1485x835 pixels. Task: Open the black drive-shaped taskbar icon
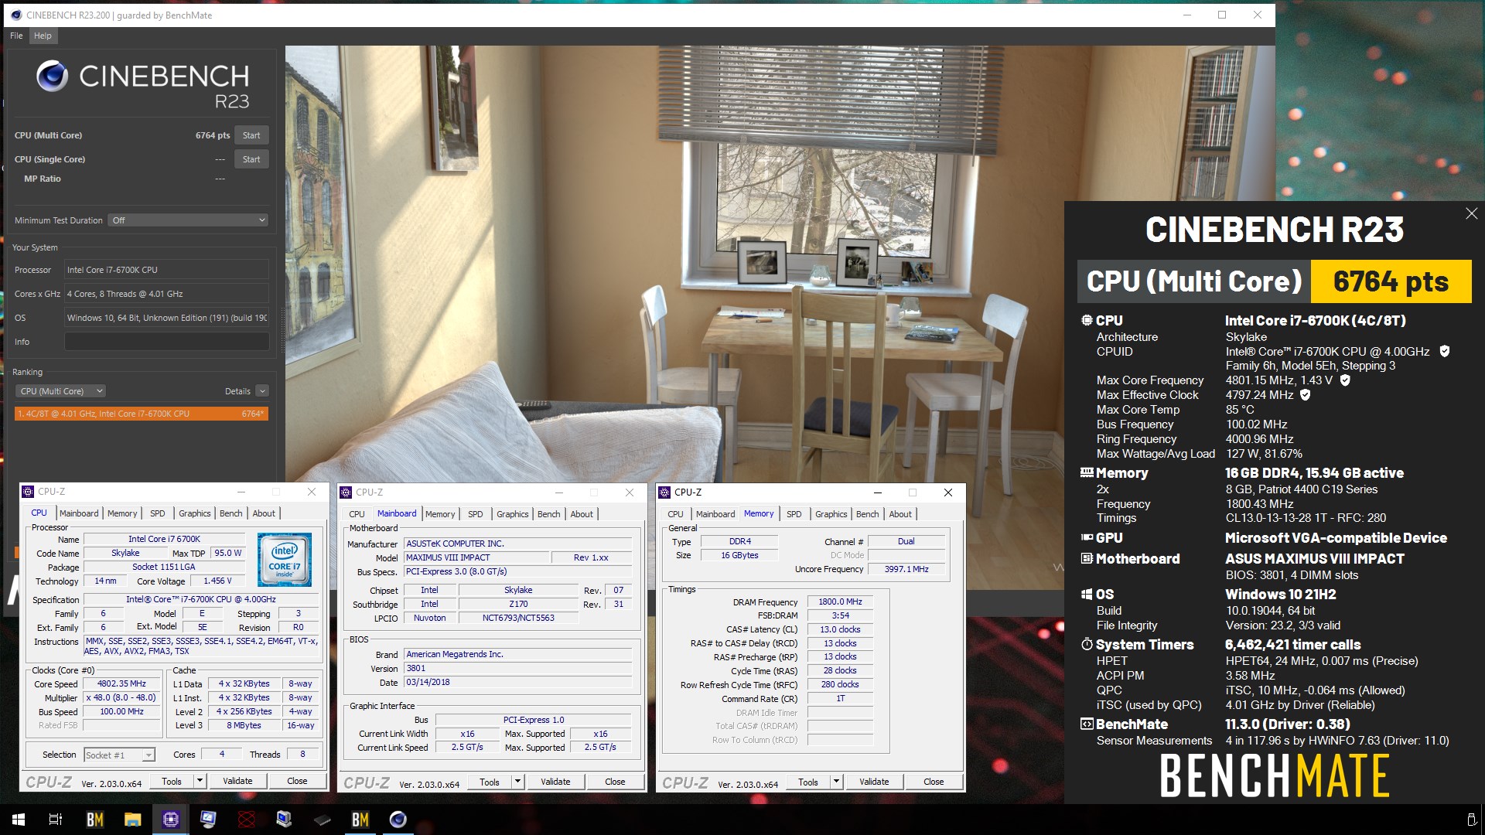pyautogui.click(x=322, y=820)
